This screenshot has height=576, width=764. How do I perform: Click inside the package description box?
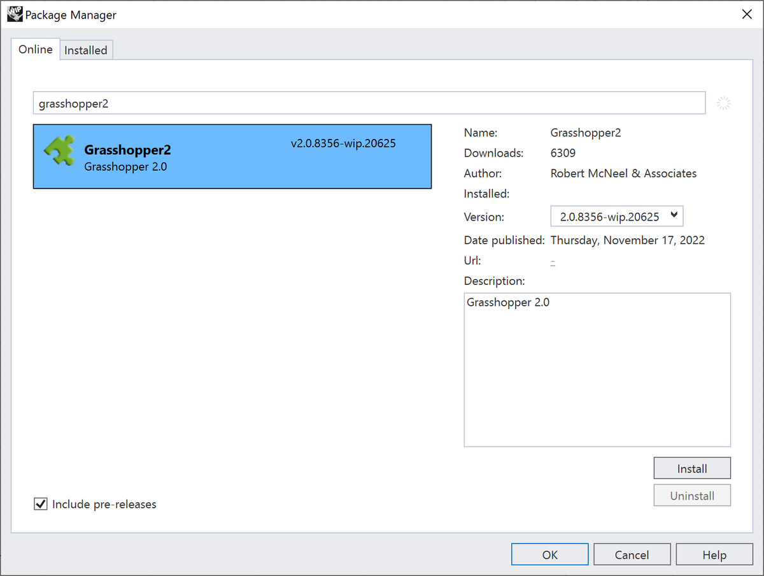point(597,370)
